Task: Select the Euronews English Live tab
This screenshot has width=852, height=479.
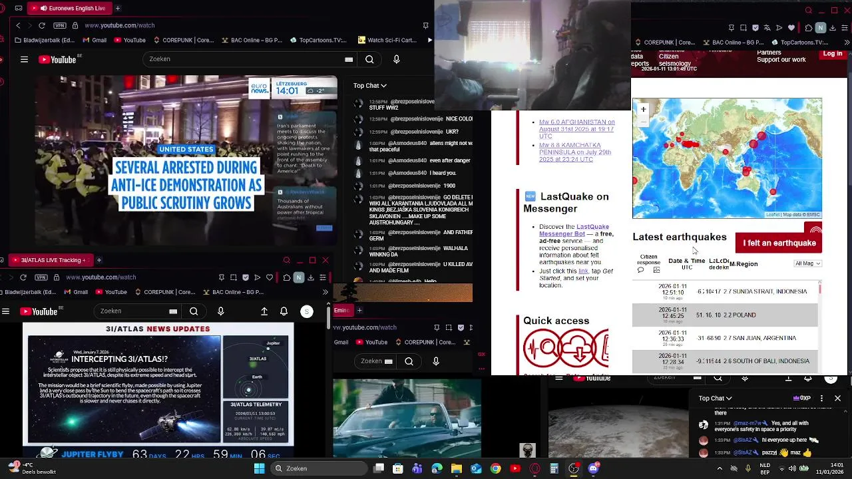Action: point(71,8)
